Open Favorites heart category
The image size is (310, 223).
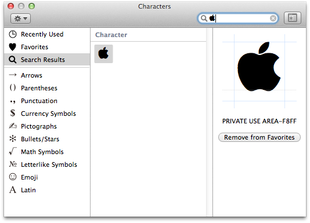47,47
